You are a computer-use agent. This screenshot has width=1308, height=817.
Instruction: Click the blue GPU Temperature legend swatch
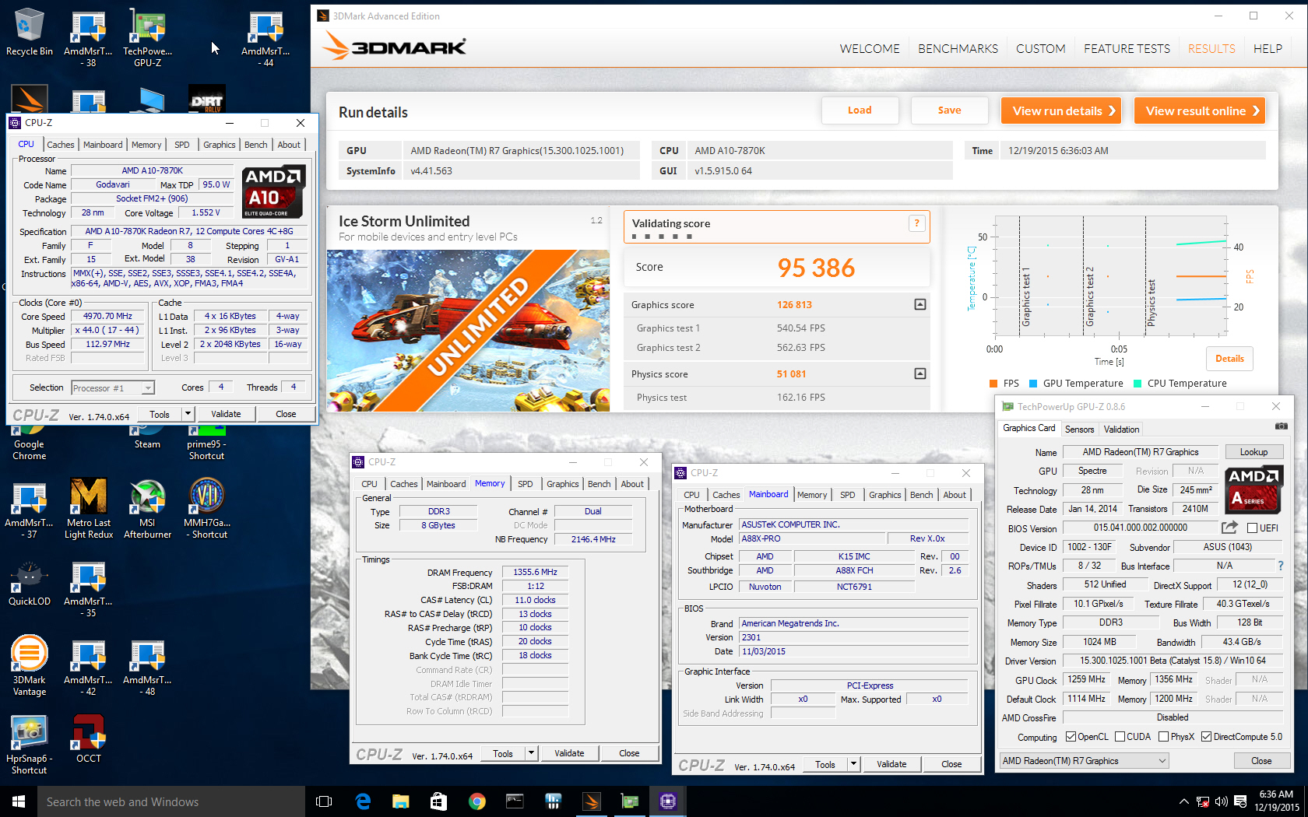(1033, 384)
